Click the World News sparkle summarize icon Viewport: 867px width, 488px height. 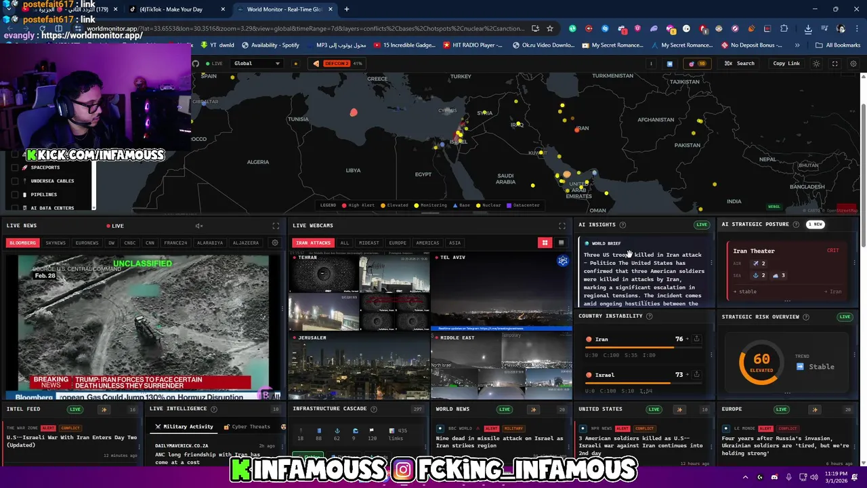click(533, 409)
